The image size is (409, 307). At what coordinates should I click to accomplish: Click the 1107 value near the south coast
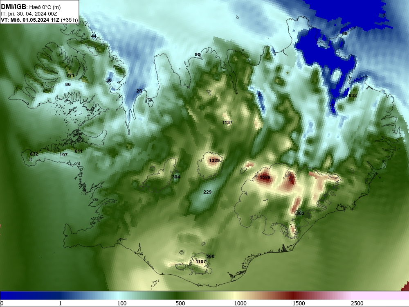click(200, 262)
